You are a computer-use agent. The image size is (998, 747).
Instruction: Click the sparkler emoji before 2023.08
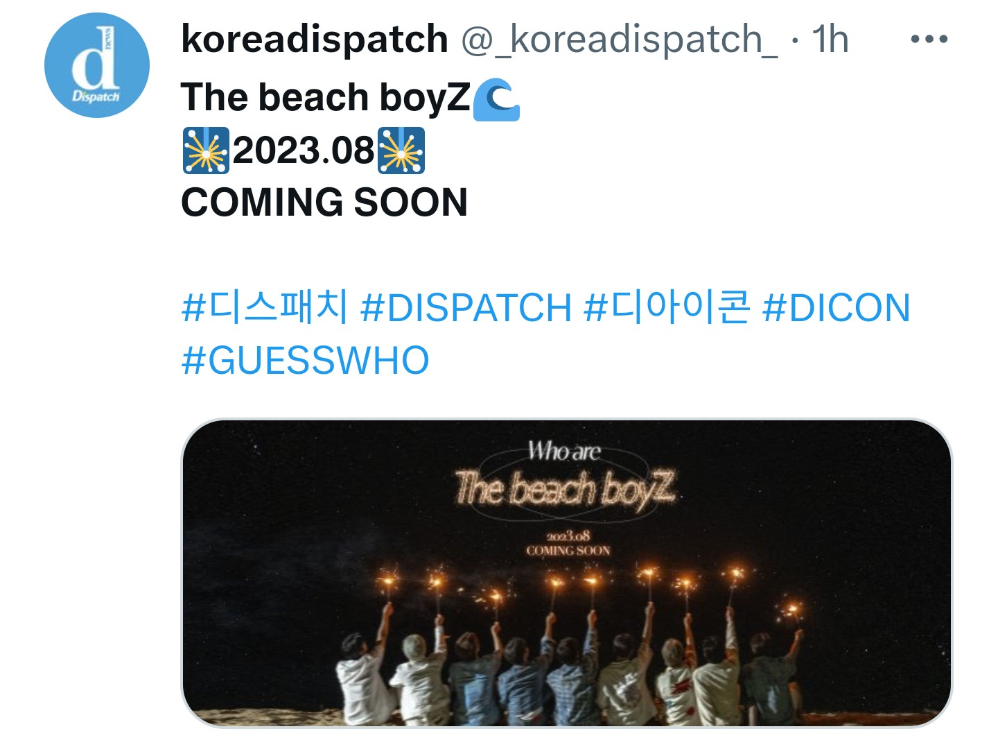(x=206, y=151)
